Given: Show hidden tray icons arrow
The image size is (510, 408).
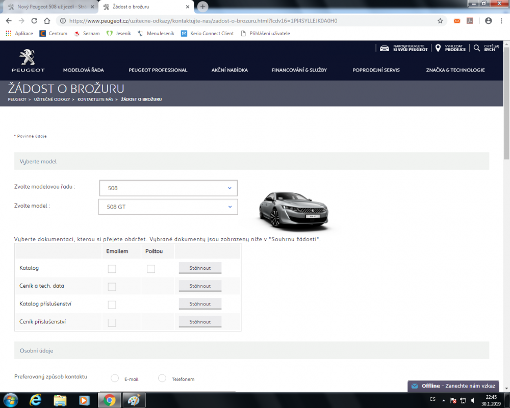Looking at the screenshot, I should tap(443, 400).
